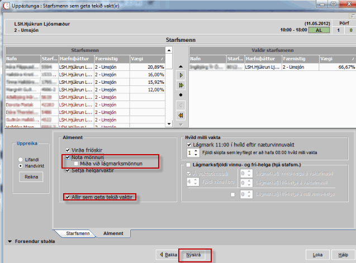Viewport: 356px width, 263px height.
Task: Switch to Almennt tab
Action: click(113, 233)
